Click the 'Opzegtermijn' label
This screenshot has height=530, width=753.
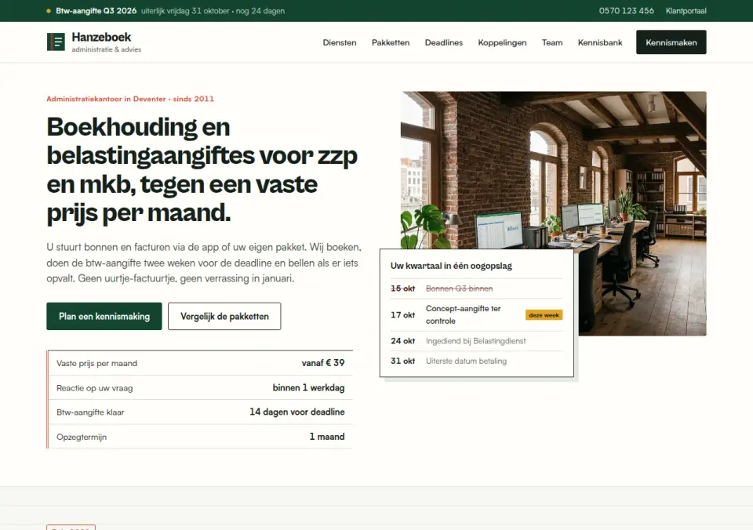[82, 437]
